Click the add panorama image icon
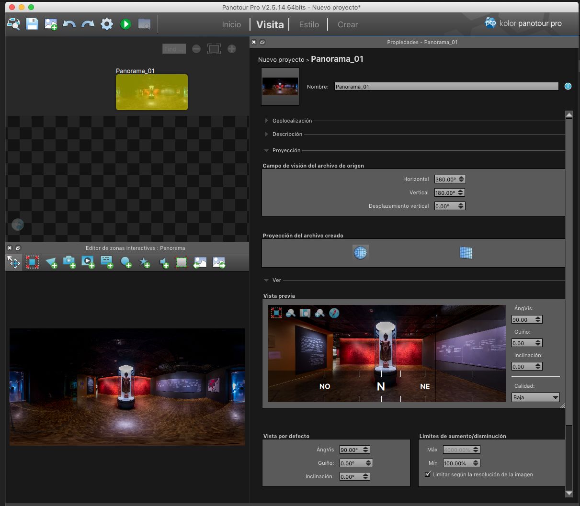This screenshot has width=580, height=506. 51,24
